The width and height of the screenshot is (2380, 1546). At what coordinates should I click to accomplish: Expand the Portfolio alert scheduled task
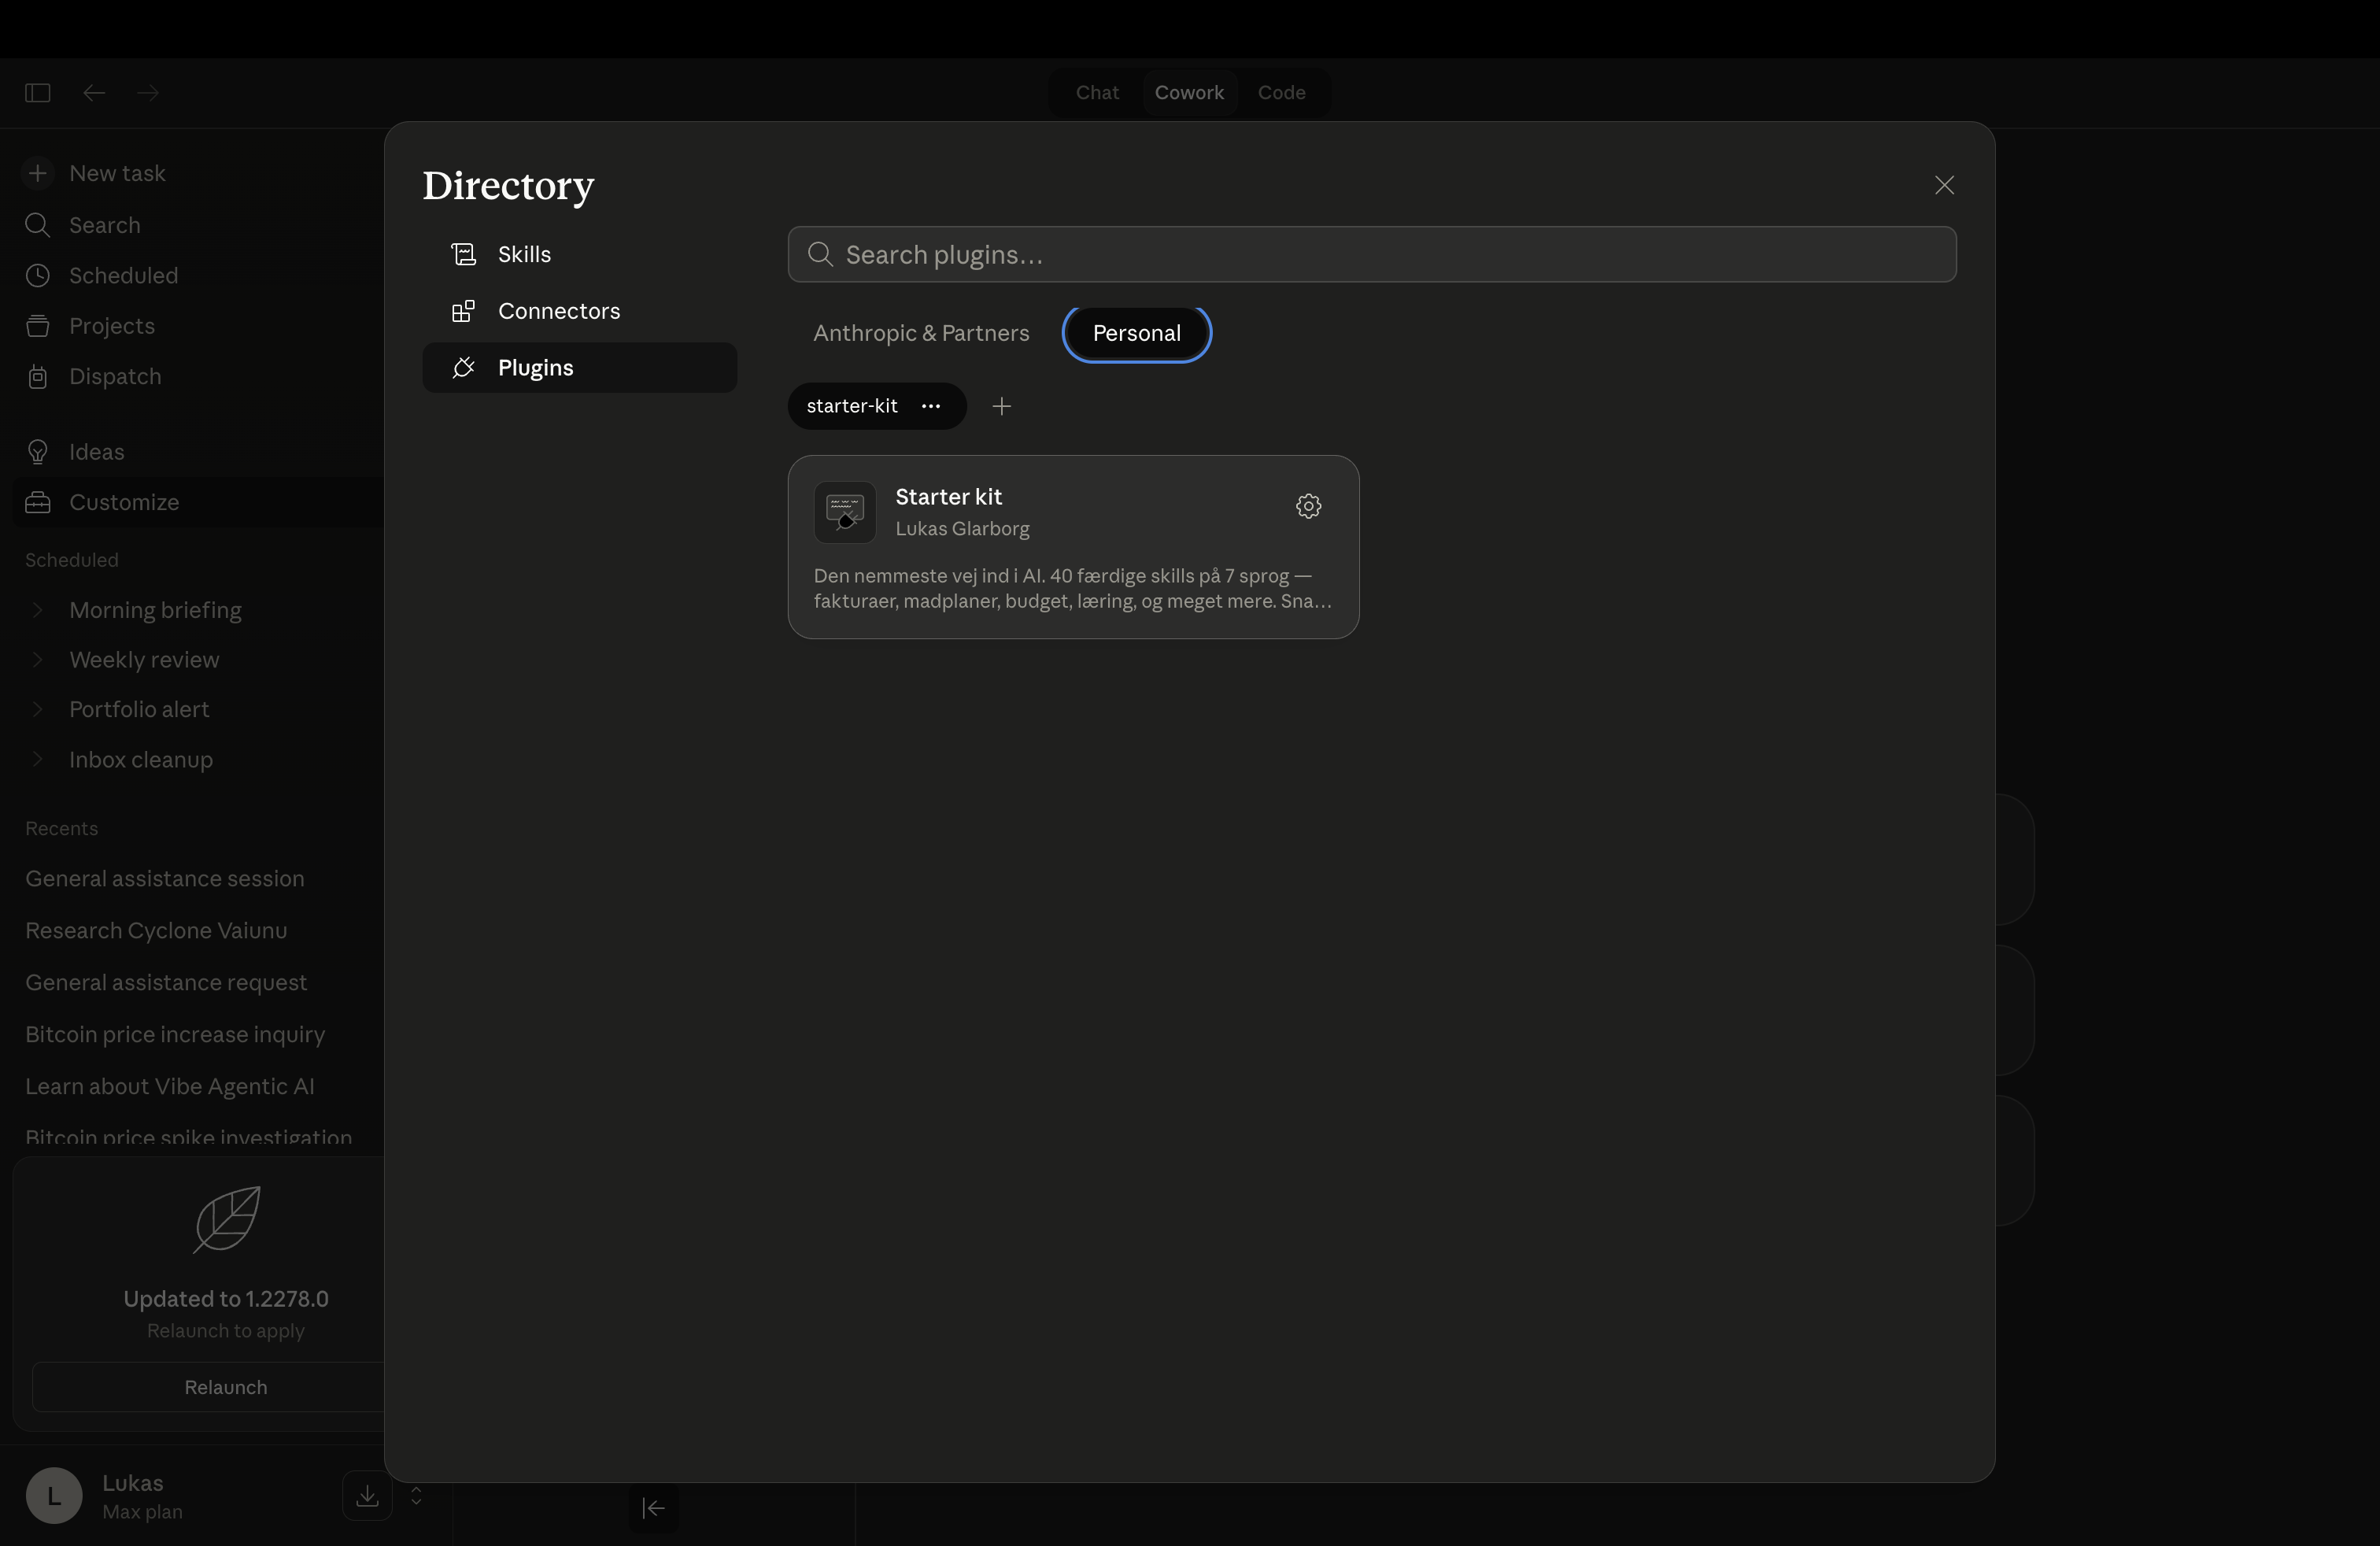tap(38, 709)
